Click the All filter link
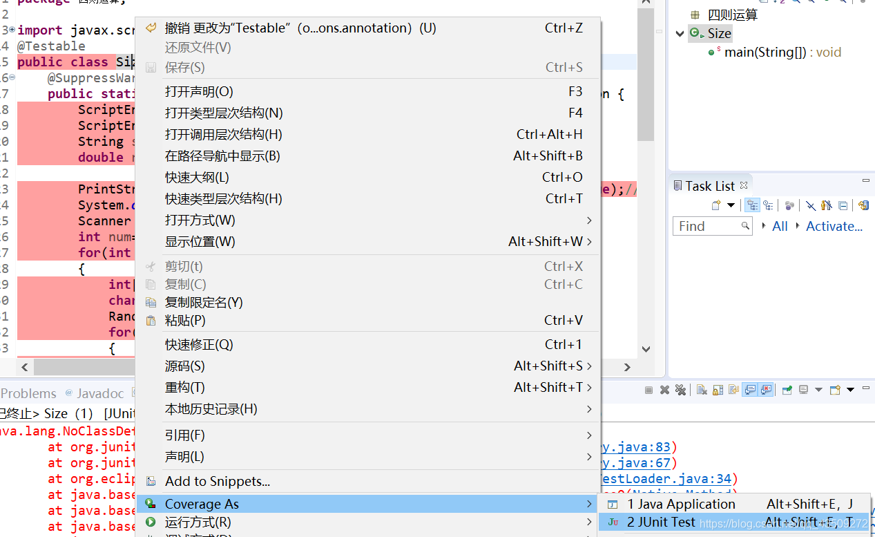Screen dimensions: 875x537 click(x=780, y=226)
